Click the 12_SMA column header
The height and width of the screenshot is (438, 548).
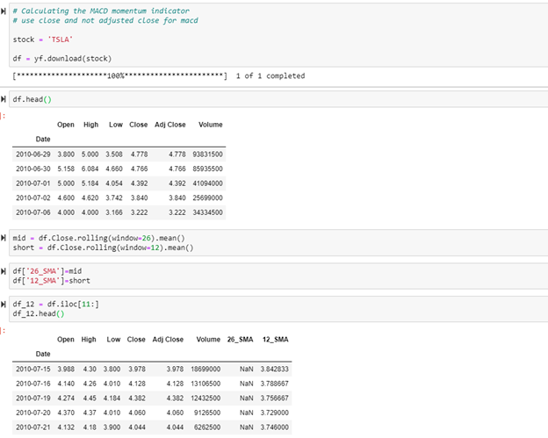pyautogui.click(x=275, y=339)
